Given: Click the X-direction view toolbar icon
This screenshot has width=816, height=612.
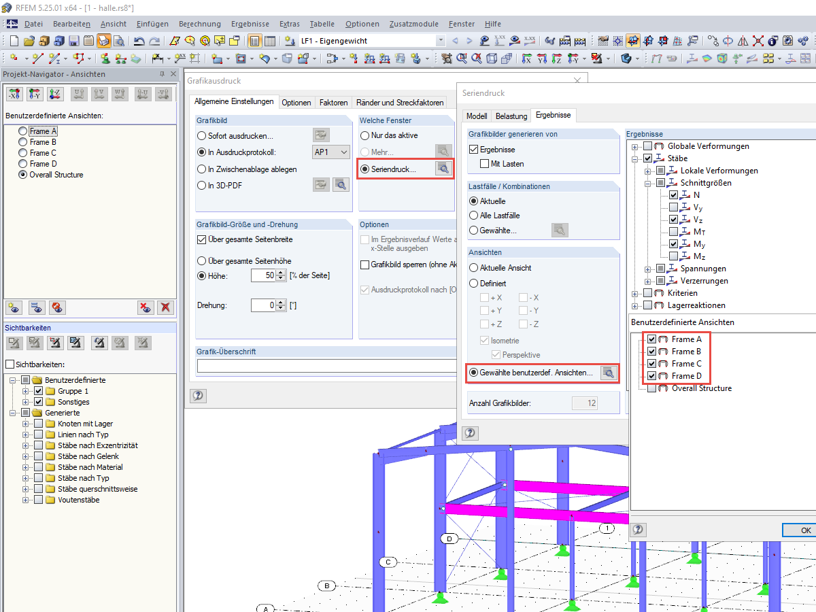Looking at the screenshot, I should [x=526, y=58].
